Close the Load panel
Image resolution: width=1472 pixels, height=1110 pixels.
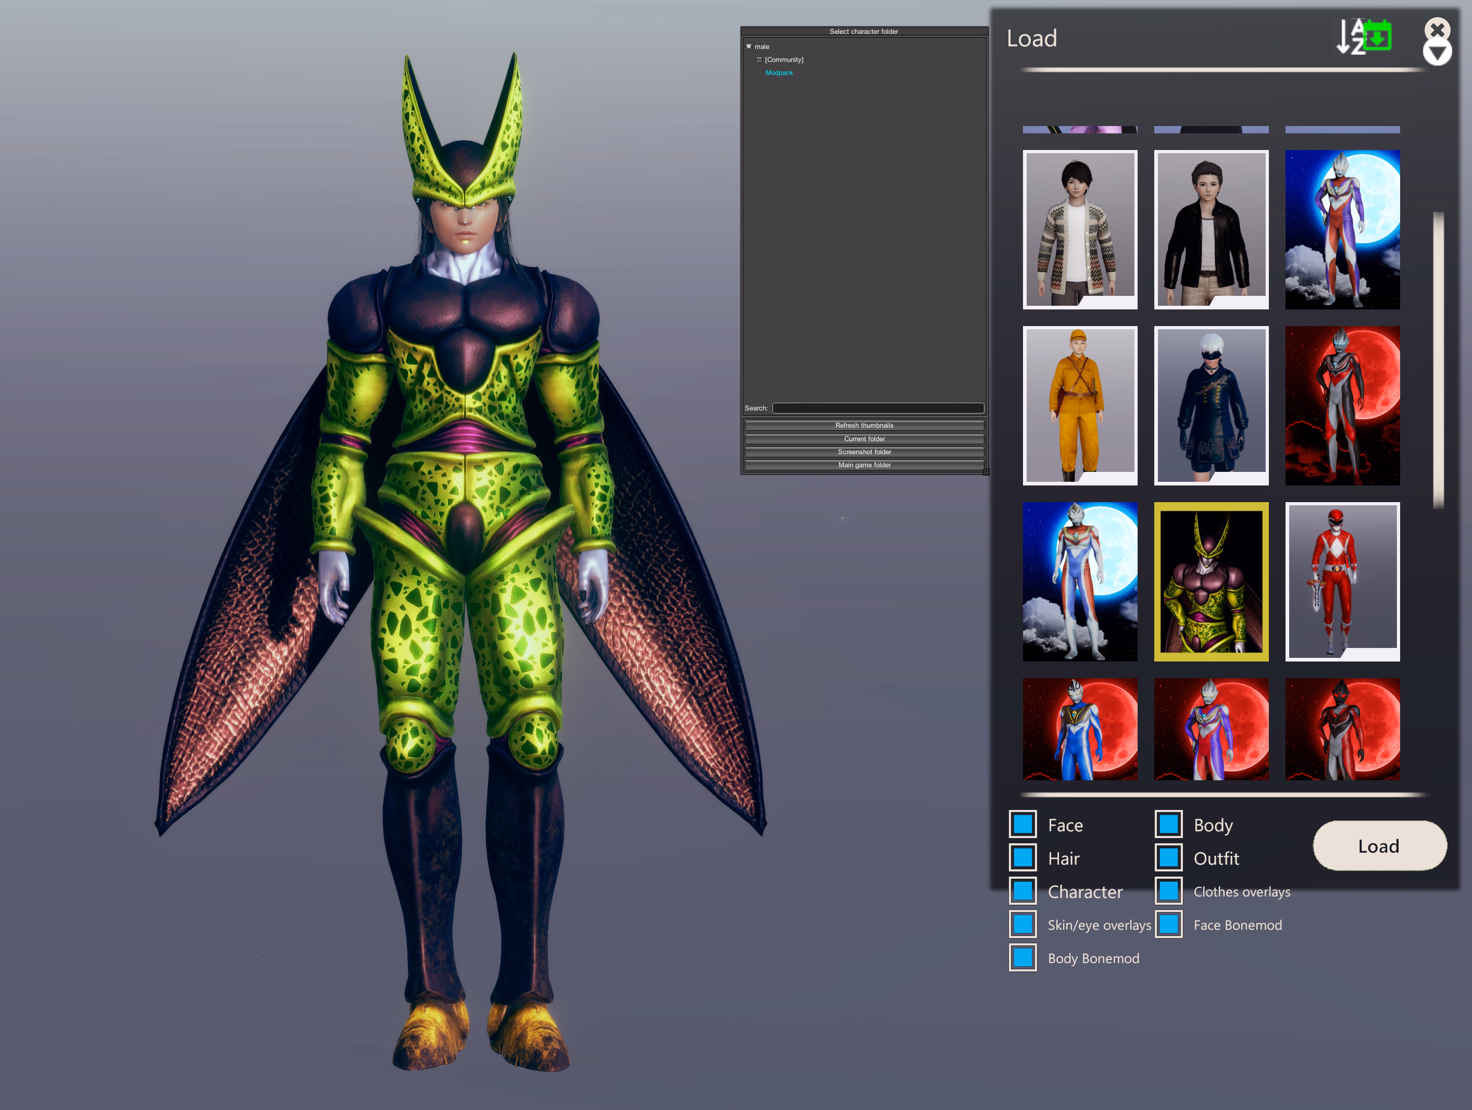[1438, 29]
